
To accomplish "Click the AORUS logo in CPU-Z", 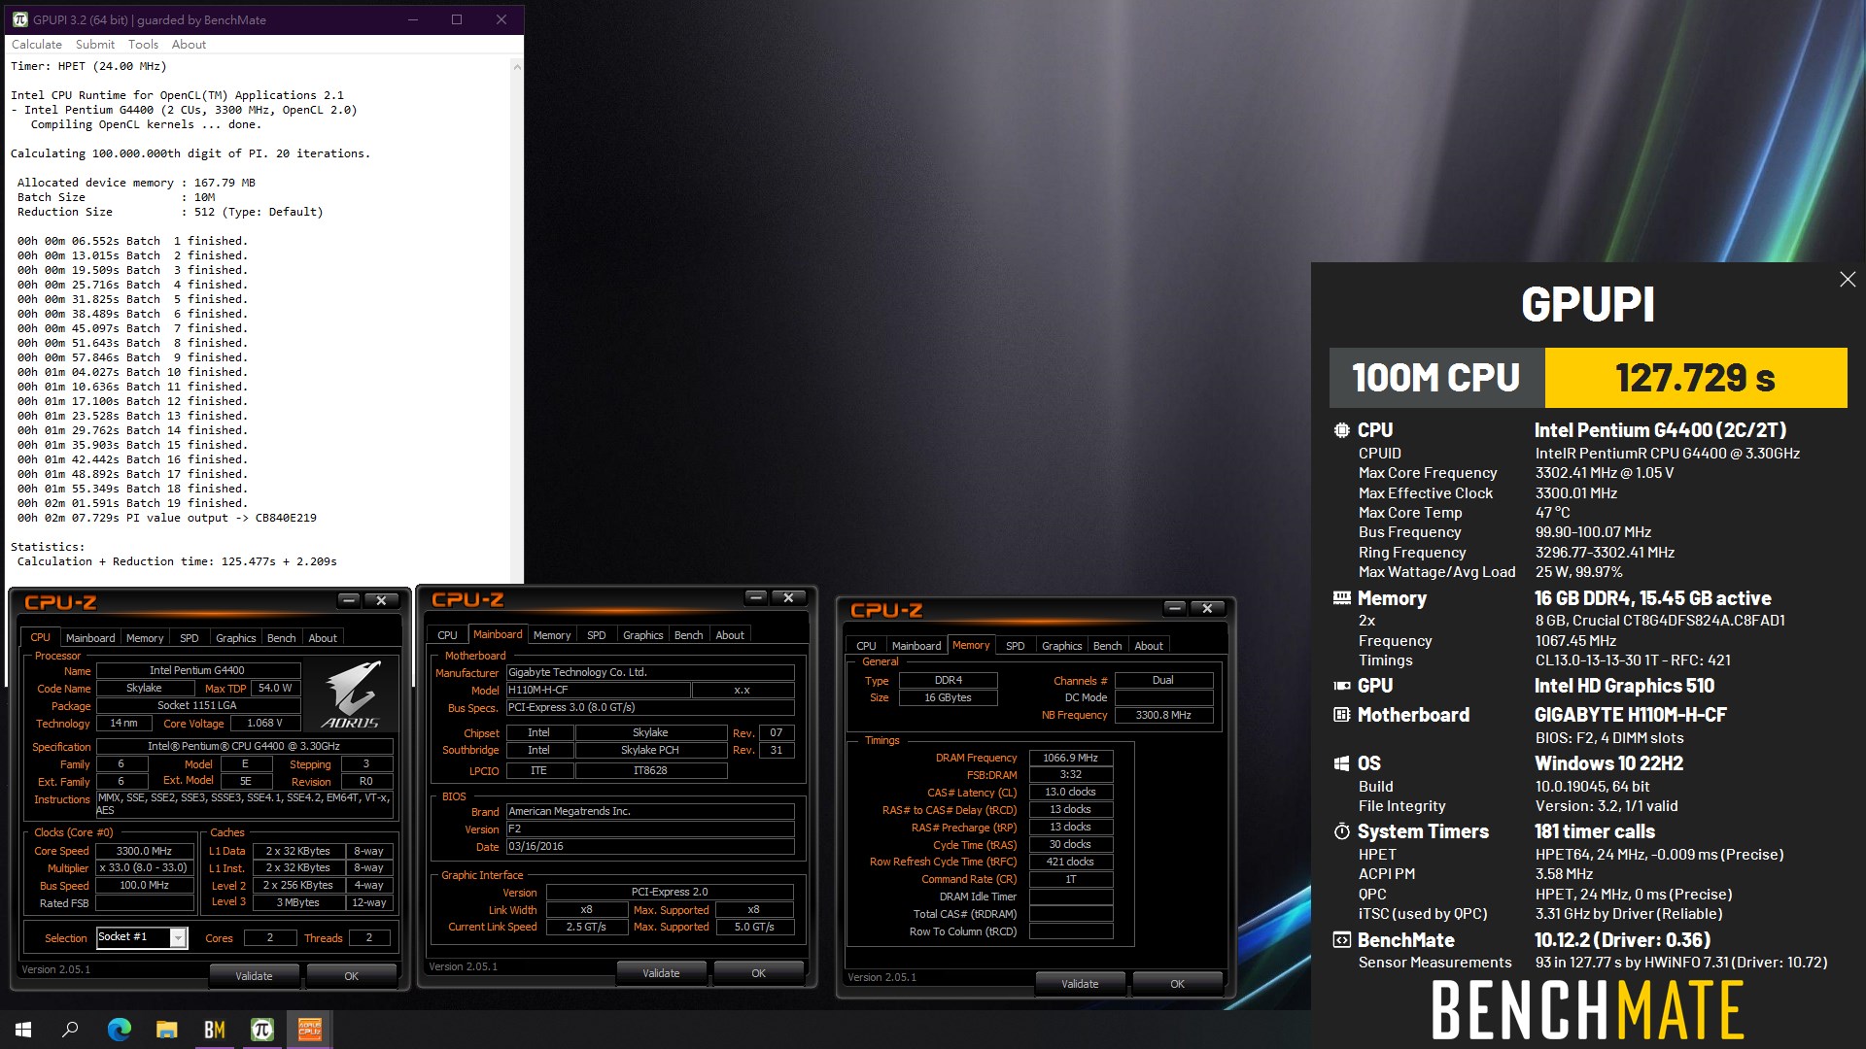I will coord(351,695).
